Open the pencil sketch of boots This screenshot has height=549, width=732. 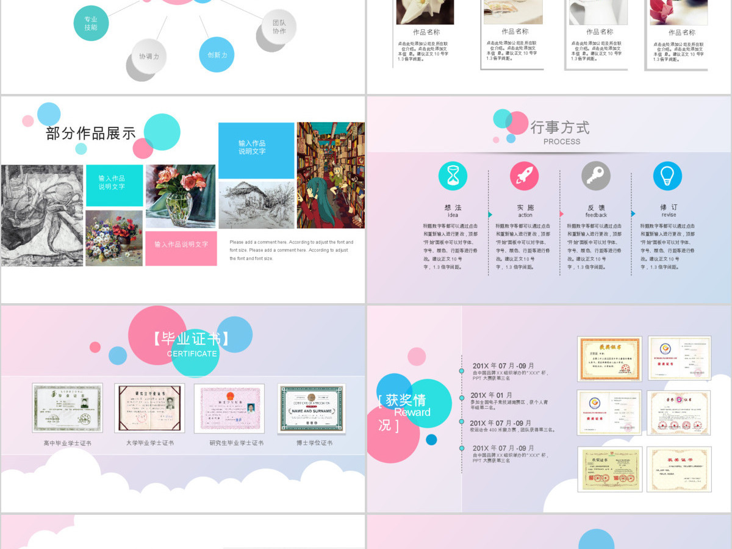[x=42, y=215]
